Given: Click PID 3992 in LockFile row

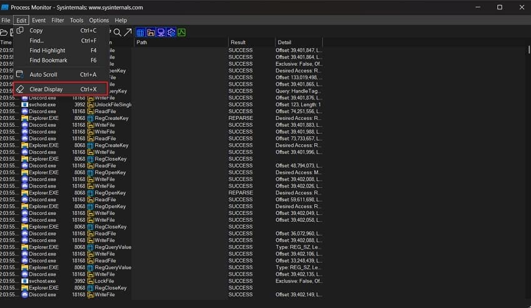Looking at the screenshot, I should 79,281.
